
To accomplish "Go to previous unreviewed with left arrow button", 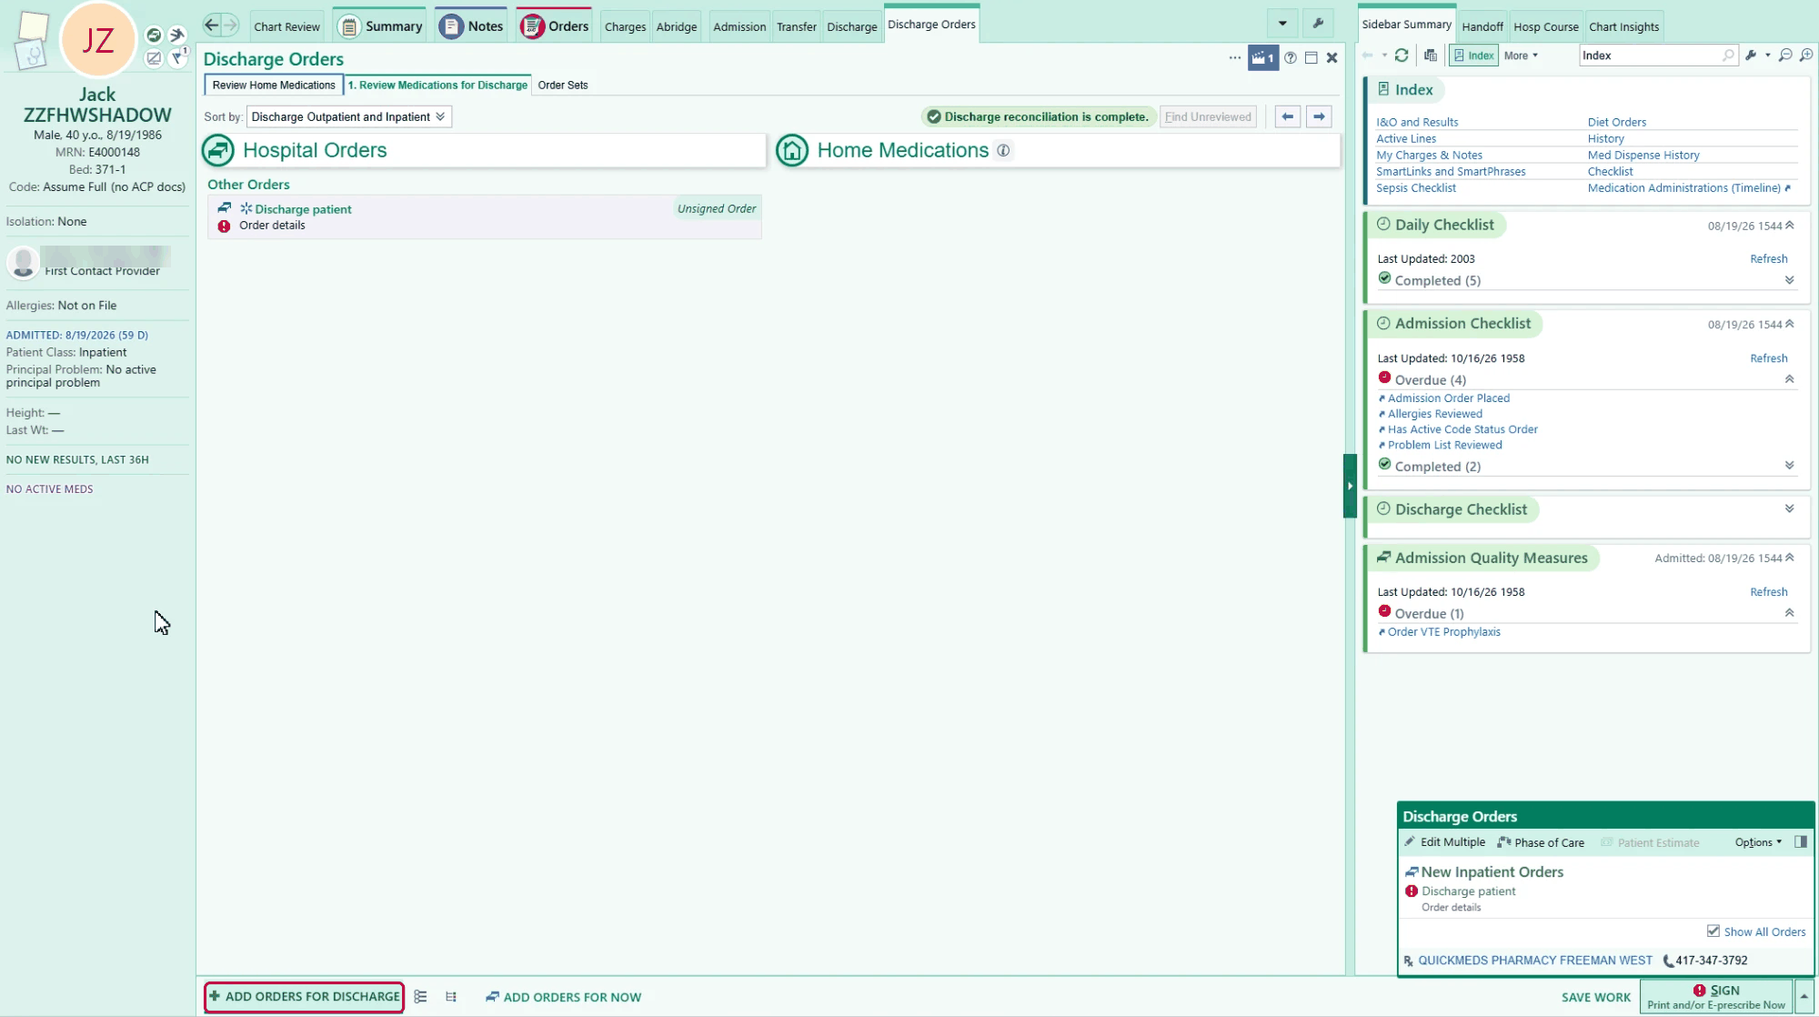I will tap(1287, 116).
